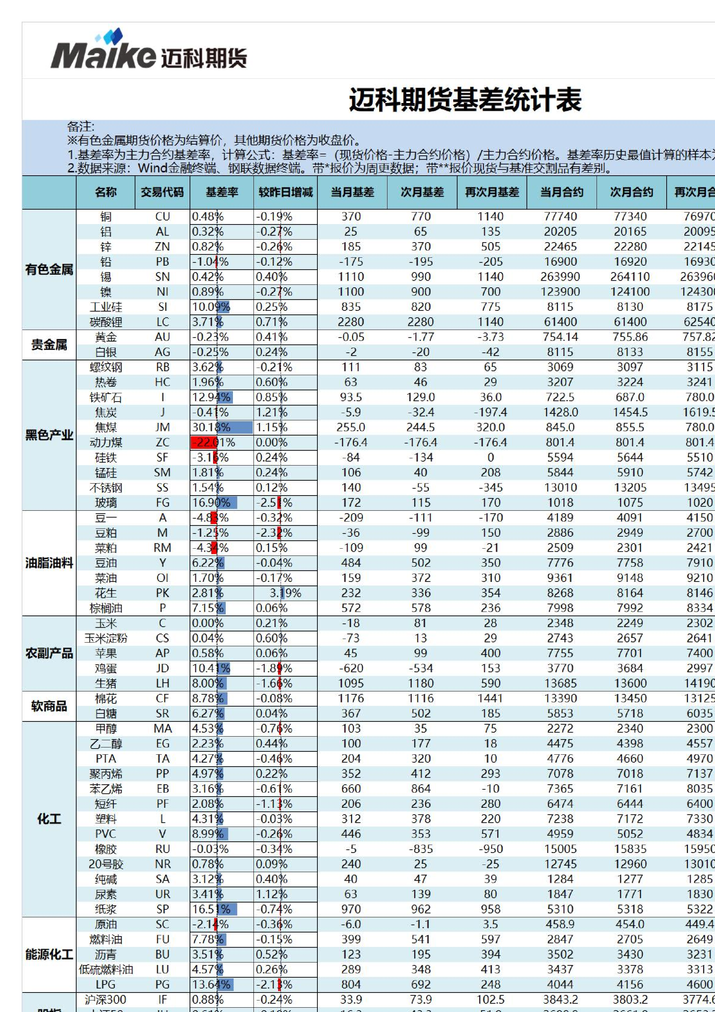The width and height of the screenshot is (715, 1012).
Task: Select the 农副产品 category cell
Action: click(49, 653)
